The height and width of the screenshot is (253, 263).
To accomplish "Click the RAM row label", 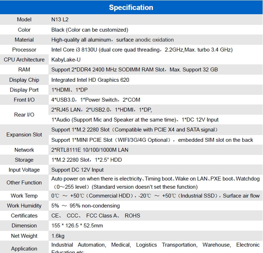I will [24, 70].
